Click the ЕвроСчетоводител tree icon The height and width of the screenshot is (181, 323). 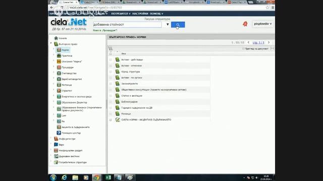59,79
